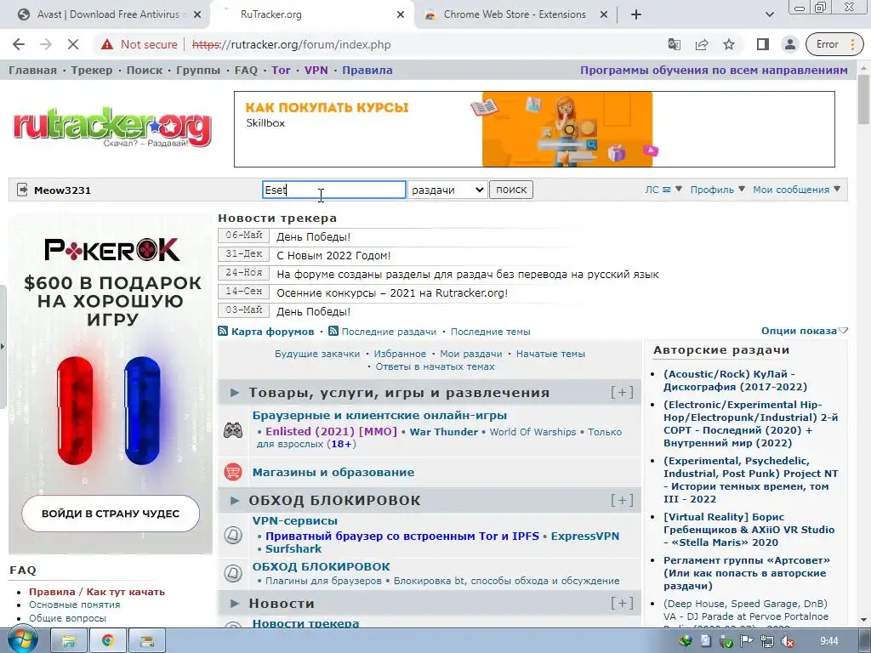Click the logout icon beside Meow3231

click(22, 190)
